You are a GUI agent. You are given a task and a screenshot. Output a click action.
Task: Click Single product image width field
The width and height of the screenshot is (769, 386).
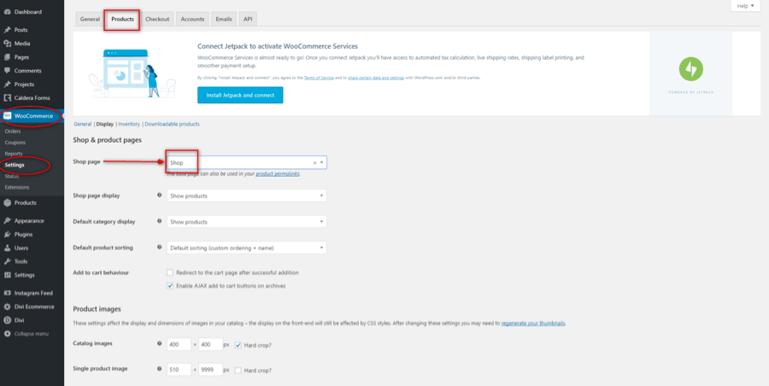(x=179, y=371)
